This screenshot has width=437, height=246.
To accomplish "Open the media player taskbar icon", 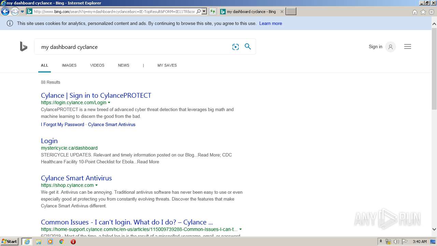I will pyautogui.click(x=50, y=242).
